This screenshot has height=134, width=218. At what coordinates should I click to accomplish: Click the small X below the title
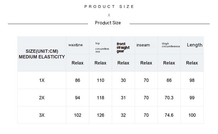coord(109,15)
